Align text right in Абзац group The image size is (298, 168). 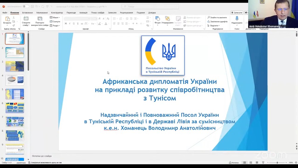point(122,24)
